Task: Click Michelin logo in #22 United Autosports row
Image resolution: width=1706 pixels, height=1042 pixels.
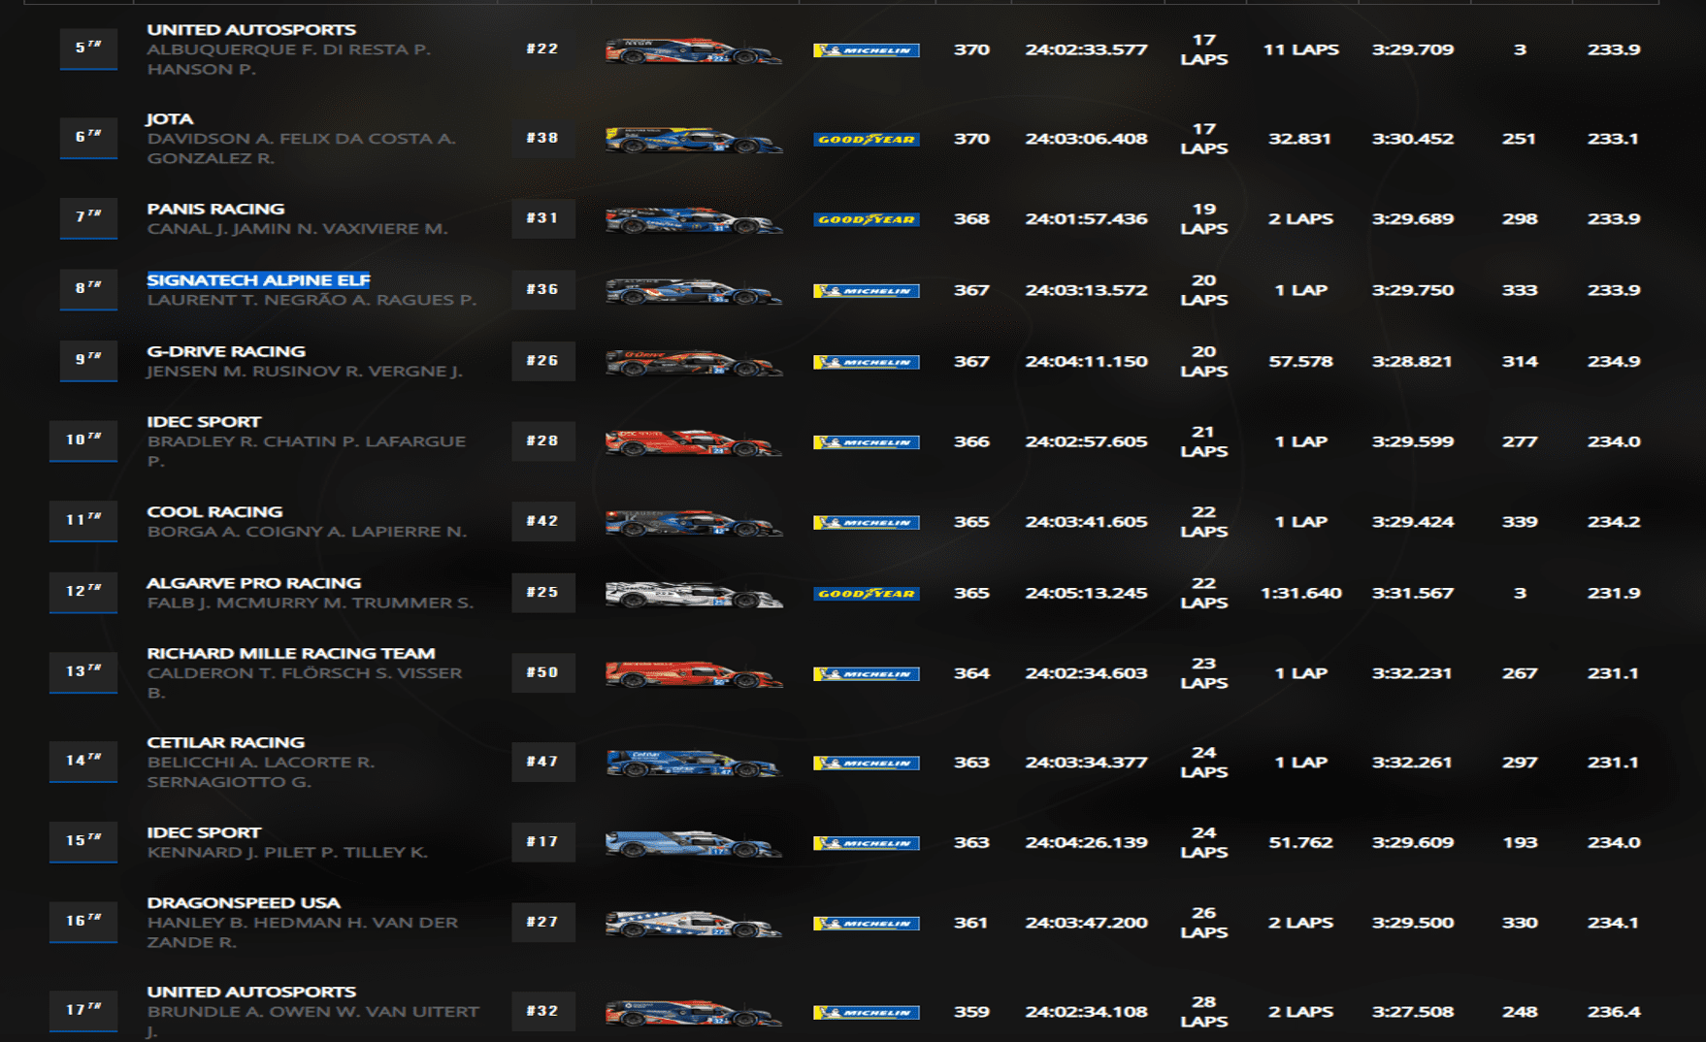Action: [866, 50]
